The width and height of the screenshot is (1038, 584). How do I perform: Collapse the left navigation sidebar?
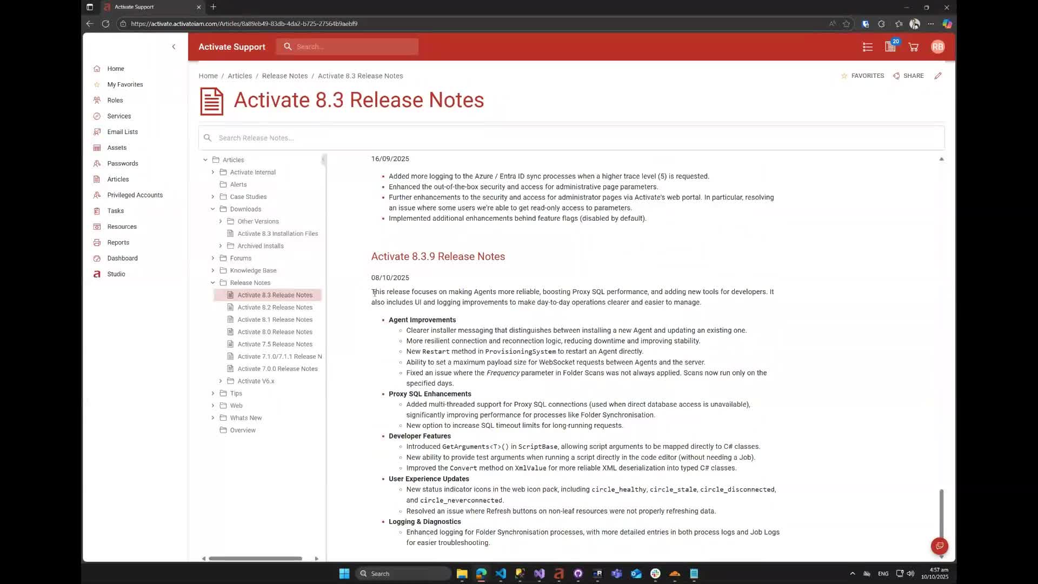pyautogui.click(x=174, y=47)
